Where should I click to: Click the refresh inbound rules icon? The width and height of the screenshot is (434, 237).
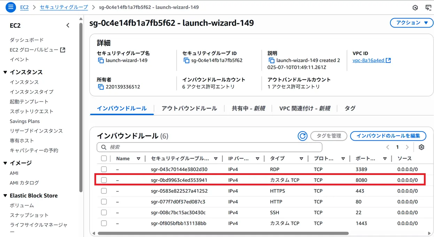click(x=303, y=136)
